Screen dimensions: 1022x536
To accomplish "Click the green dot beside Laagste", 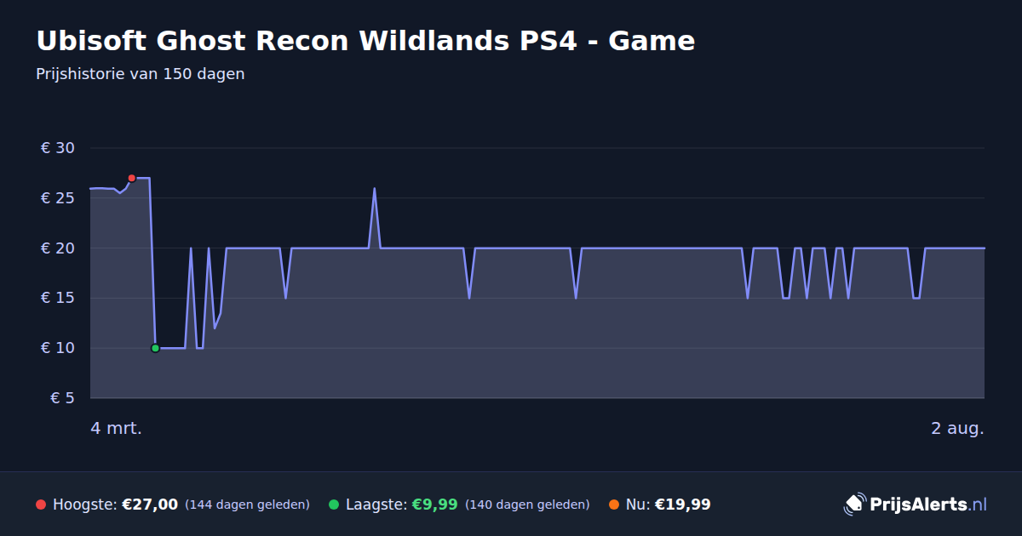I will point(334,505).
